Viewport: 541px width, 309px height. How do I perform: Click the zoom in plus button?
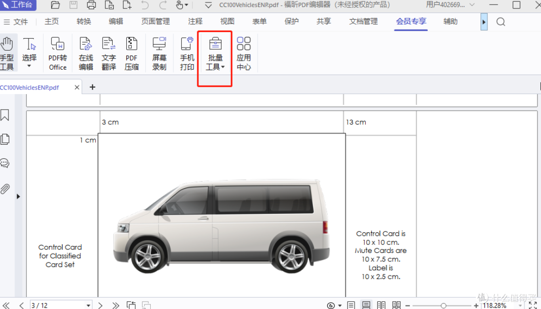coord(476,305)
